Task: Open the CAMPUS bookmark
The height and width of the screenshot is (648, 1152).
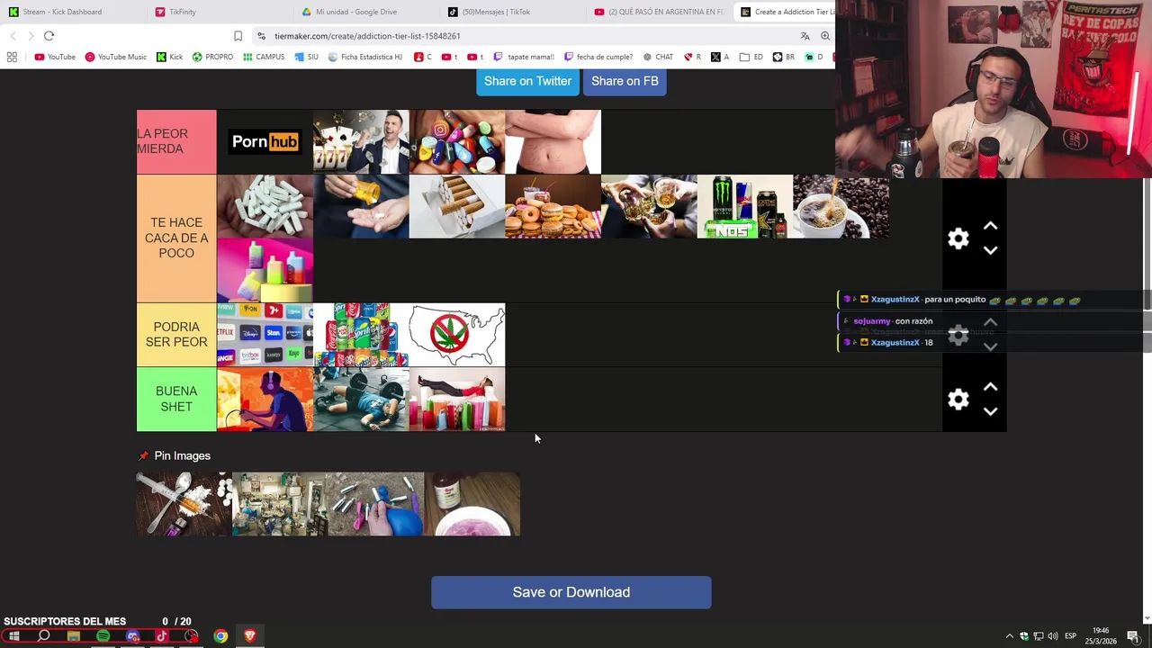Action: (264, 57)
